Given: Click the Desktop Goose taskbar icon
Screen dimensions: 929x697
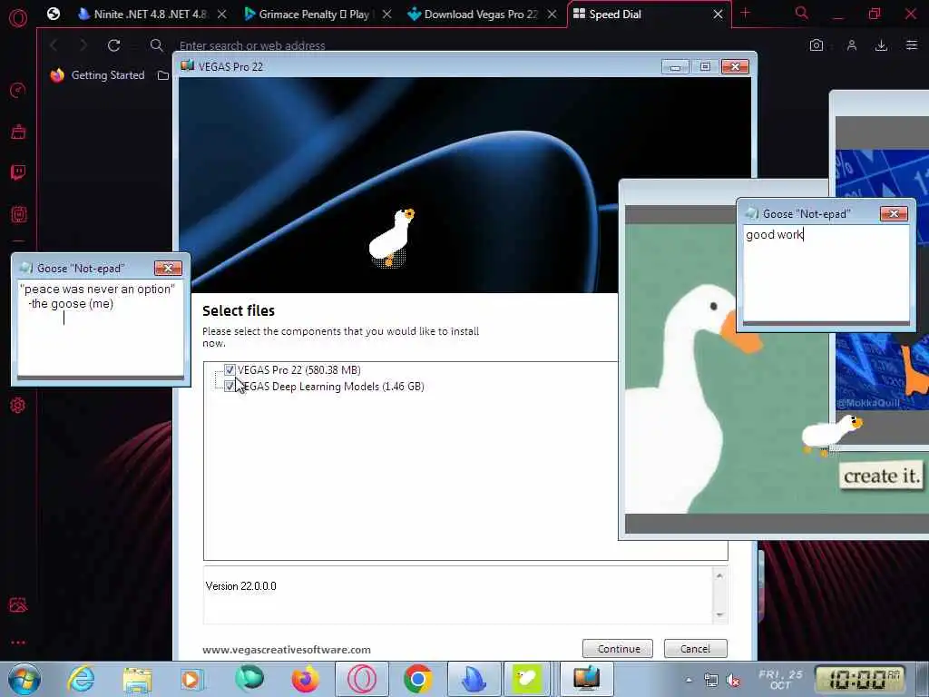Looking at the screenshot, I should [527, 679].
